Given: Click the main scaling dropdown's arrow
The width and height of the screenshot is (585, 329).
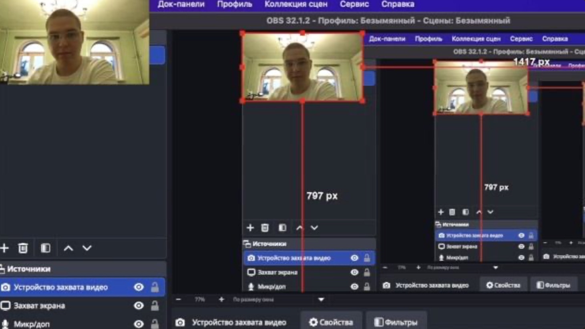Looking at the screenshot, I should (321, 299).
